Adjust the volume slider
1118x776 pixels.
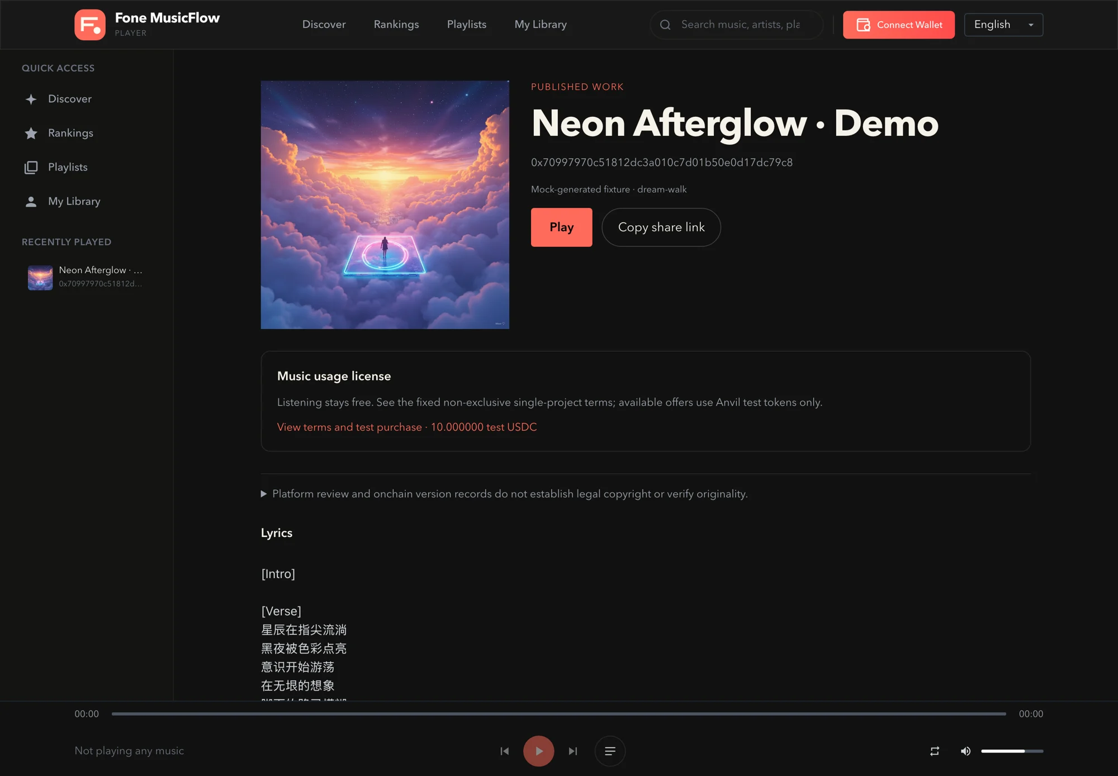click(x=1012, y=751)
